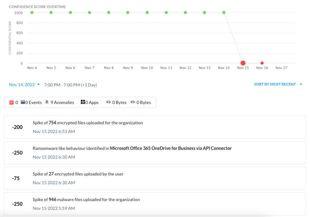The width and height of the screenshot is (310, 217).
Task: Click the calendar Events icon
Action: pyautogui.click(x=23, y=102)
